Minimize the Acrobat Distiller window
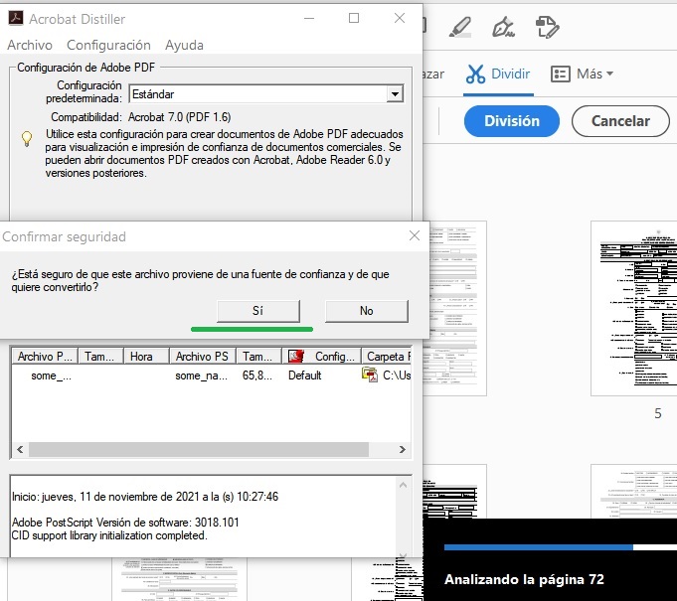 [309, 18]
